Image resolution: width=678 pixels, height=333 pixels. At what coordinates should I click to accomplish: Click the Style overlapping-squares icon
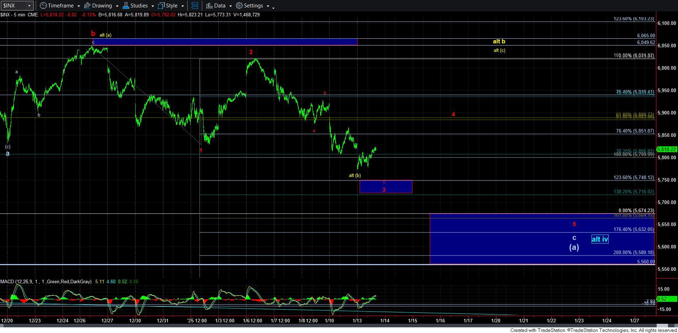[161, 6]
